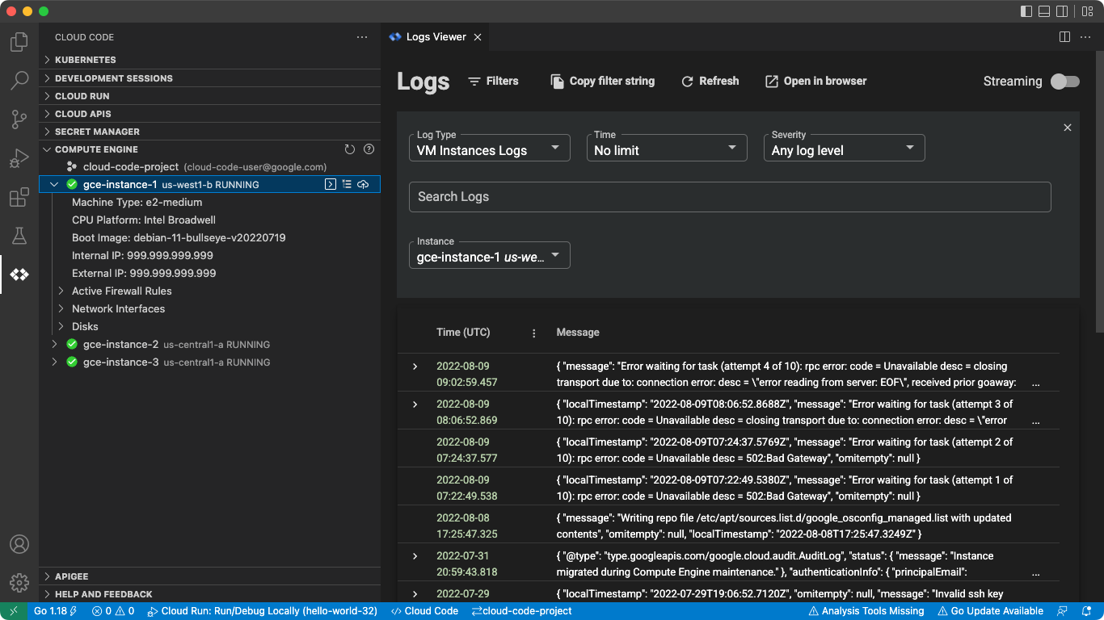Collapse gce-instance-1 tree node
Viewport: 1104px width, 620px height.
(x=54, y=185)
